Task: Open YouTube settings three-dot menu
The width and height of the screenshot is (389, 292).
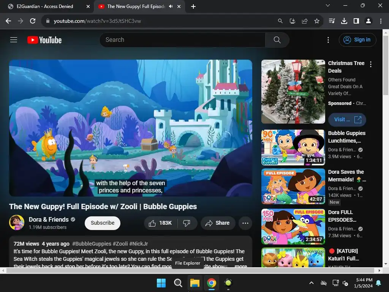Action: [x=328, y=40]
